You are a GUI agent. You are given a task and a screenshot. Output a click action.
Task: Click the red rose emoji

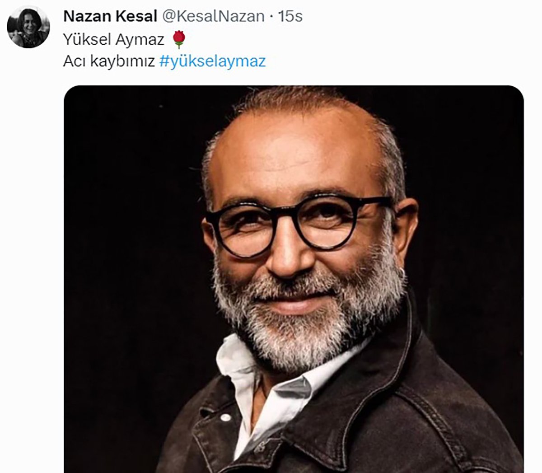coord(179,40)
